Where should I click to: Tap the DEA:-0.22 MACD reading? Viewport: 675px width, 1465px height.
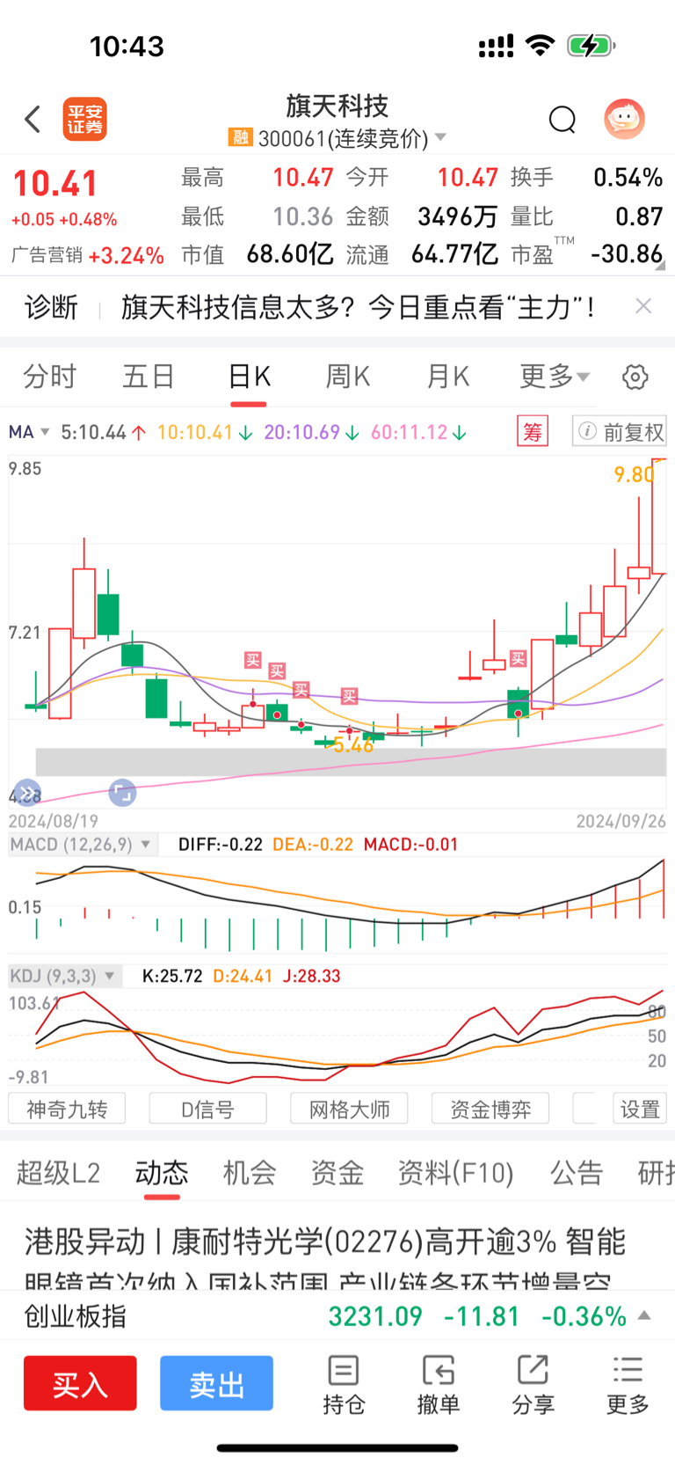[313, 845]
